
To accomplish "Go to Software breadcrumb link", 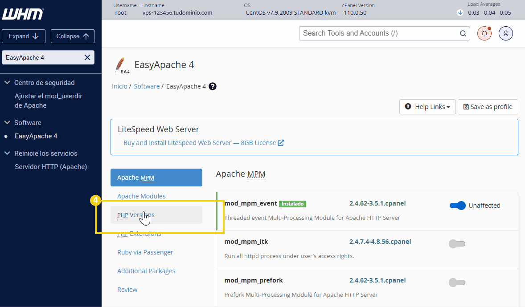I will pos(147,86).
